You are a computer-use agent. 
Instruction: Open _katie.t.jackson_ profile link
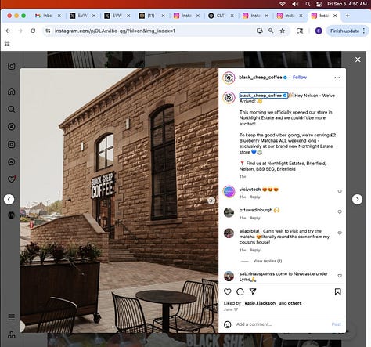259,303
